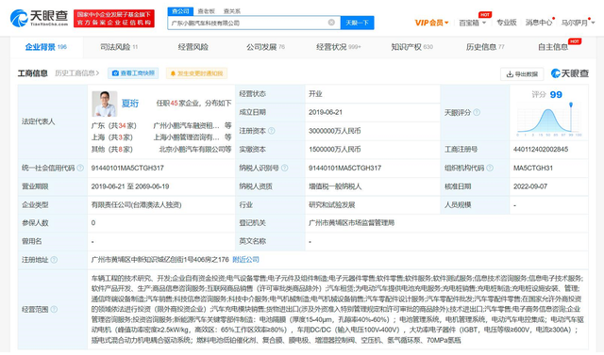This screenshot has width=604, height=355.
Task: Click the help icon beside 天眼评分
Action: pos(477,112)
